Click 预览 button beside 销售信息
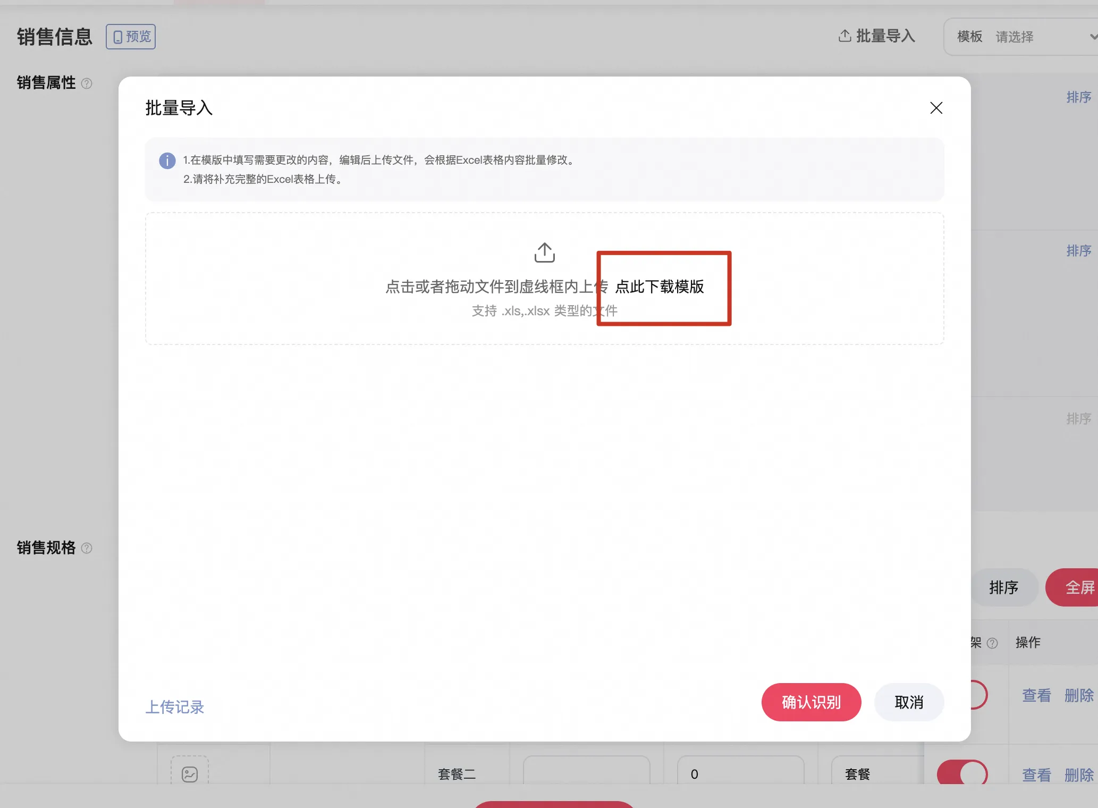The width and height of the screenshot is (1098, 808). point(131,37)
